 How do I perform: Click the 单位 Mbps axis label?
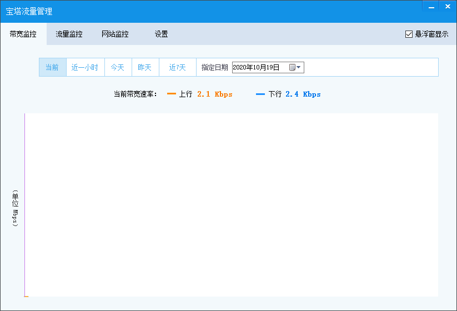15,208
